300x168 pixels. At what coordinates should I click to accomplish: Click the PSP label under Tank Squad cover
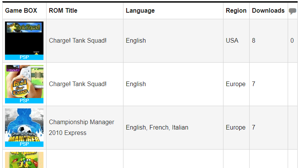[24, 57]
